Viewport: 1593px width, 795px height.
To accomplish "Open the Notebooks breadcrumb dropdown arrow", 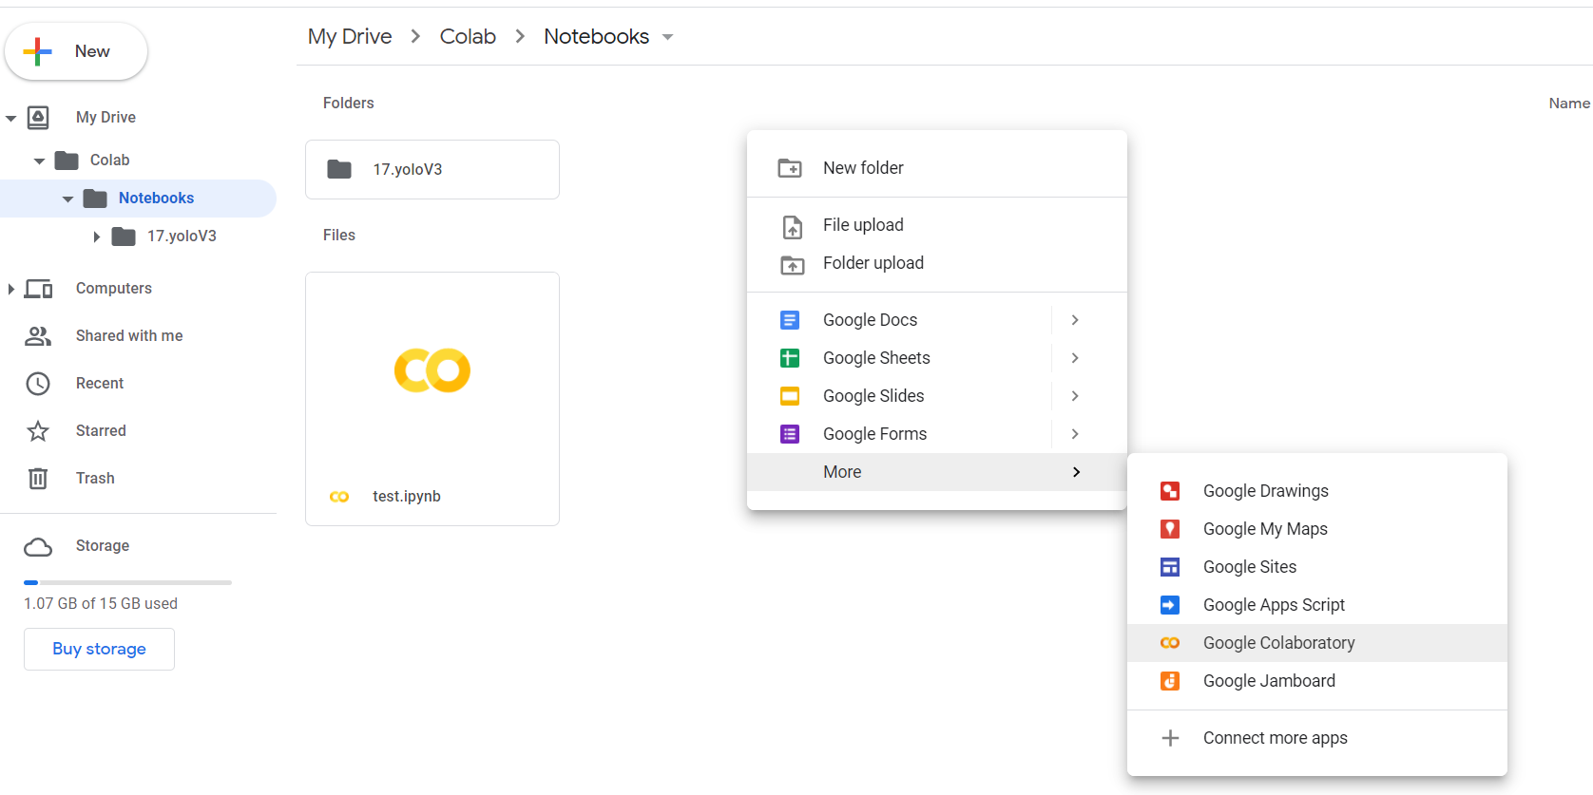I will [667, 37].
